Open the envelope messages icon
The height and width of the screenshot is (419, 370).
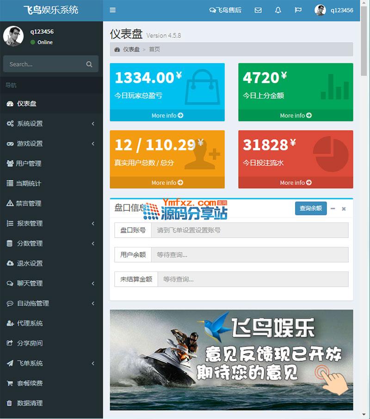[x=258, y=10]
